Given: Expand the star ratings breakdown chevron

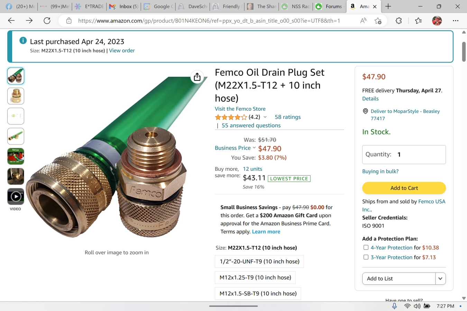Looking at the screenshot, I should [265, 117].
